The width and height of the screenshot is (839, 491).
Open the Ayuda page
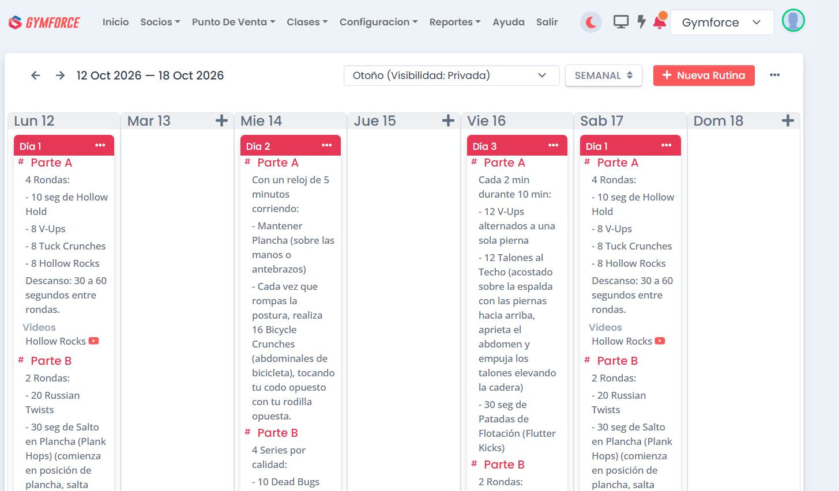coord(509,22)
